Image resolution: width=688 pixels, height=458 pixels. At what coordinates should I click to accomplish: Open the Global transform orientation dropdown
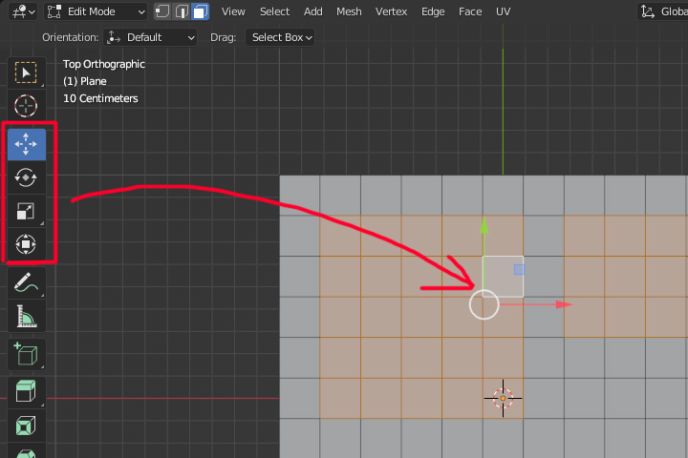662,11
